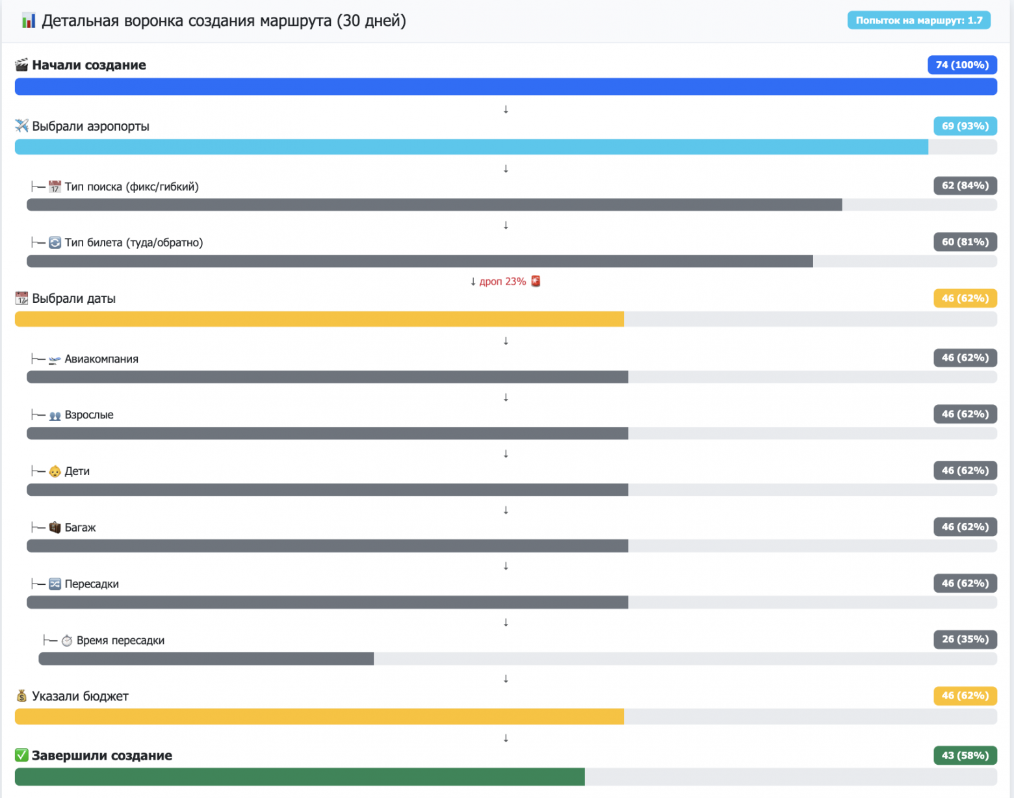Click the Дети progress bar

(512, 490)
